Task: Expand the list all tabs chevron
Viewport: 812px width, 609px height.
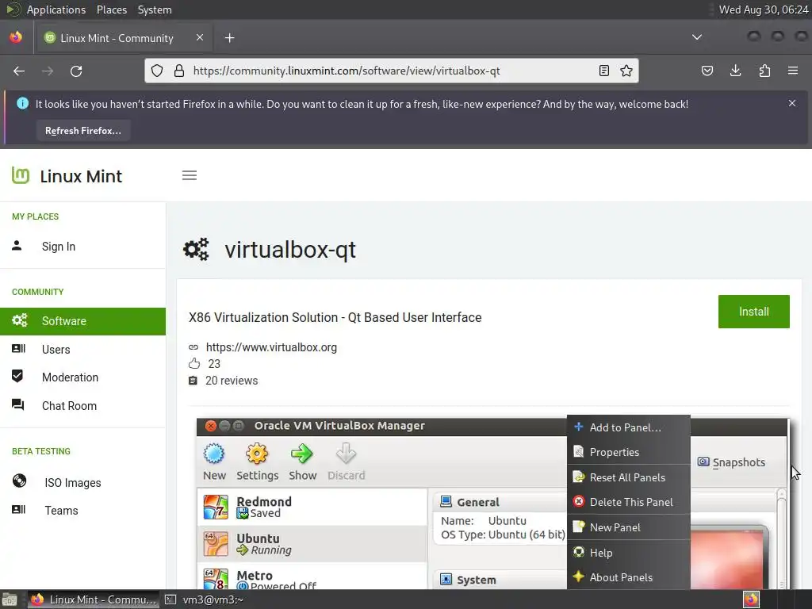Action: [x=697, y=37]
